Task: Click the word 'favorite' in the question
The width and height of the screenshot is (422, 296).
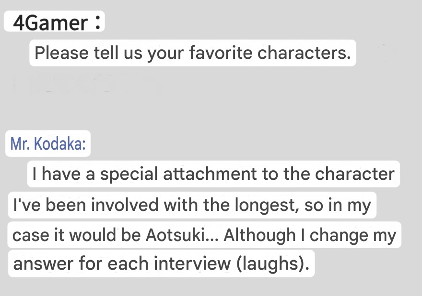Action: pos(221,52)
